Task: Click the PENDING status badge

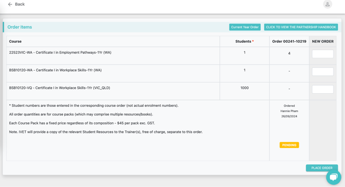Action: [x=289, y=145]
